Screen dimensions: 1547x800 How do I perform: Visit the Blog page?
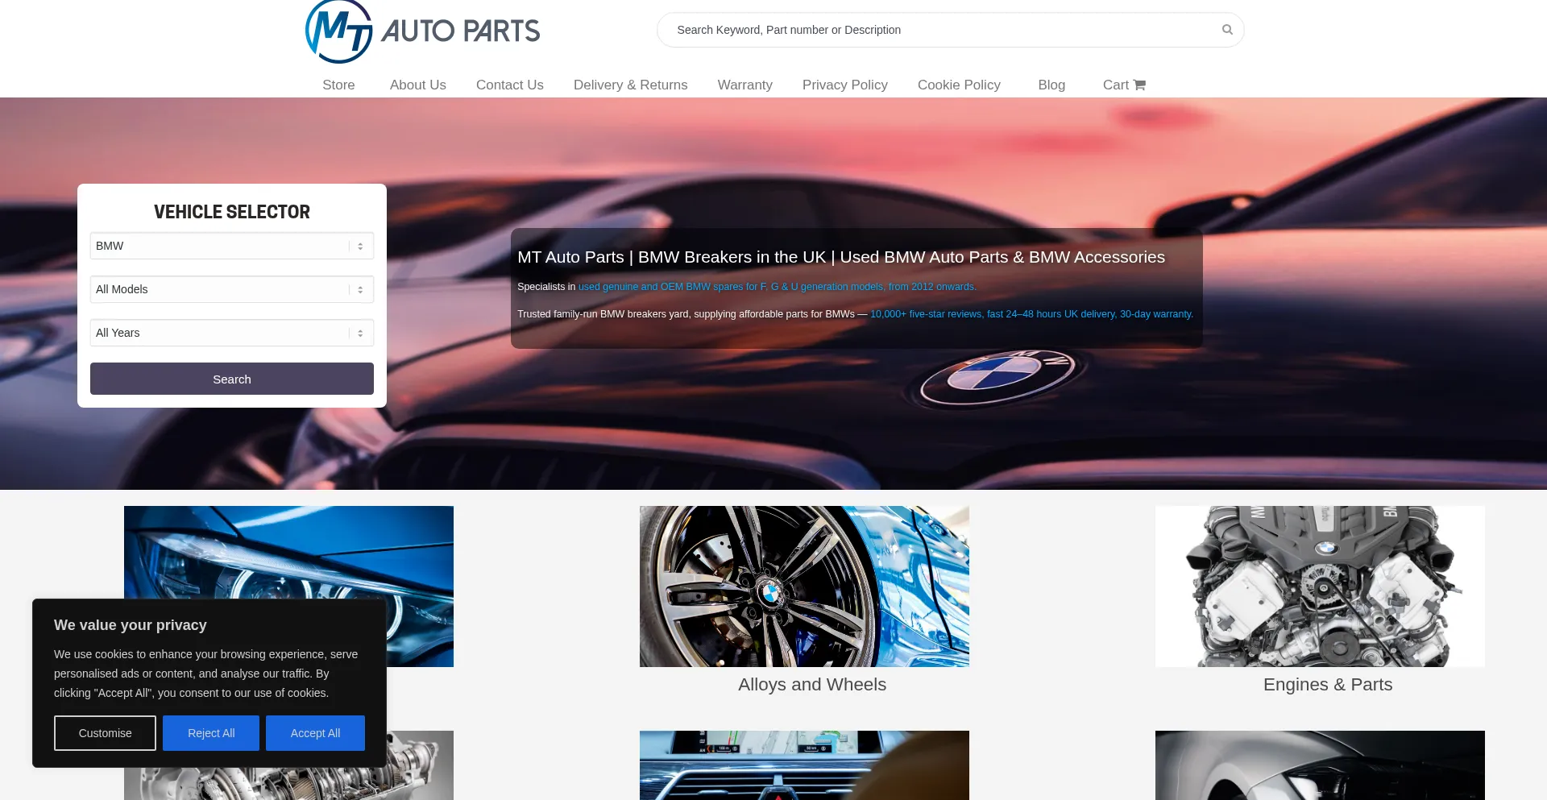(x=1051, y=85)
